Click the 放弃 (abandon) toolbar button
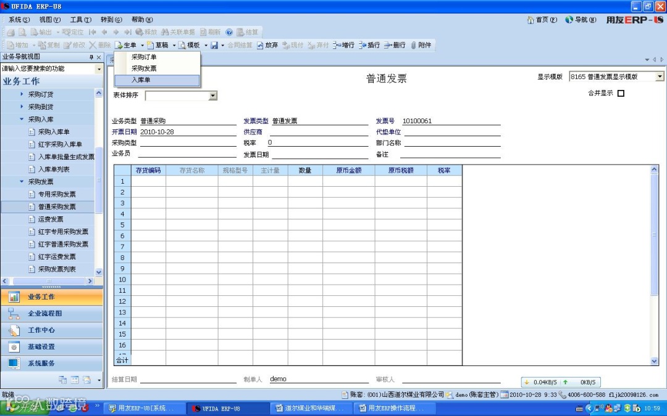The height and width of the screenshot is (416, 667). [x=267, y=45]
